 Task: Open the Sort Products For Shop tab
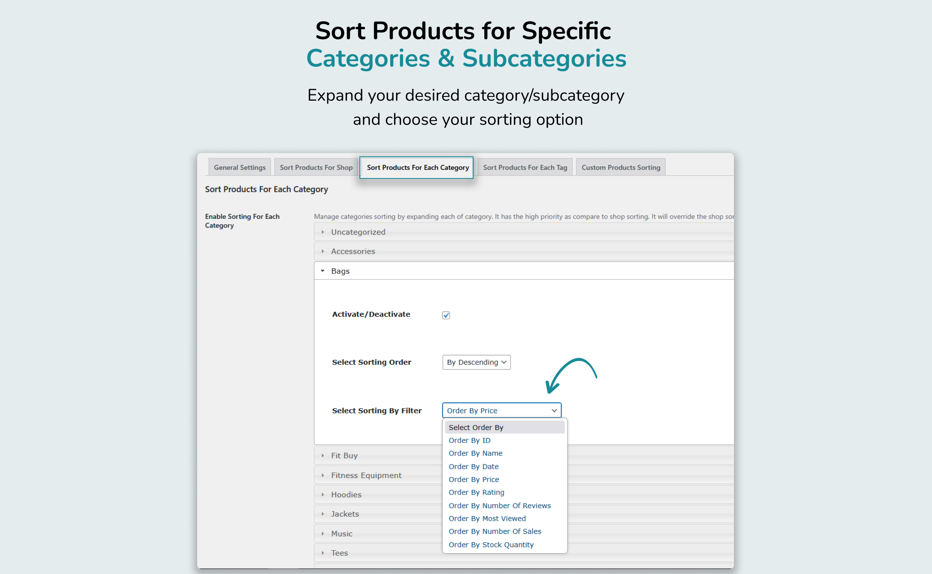click(x=316, y=167)
